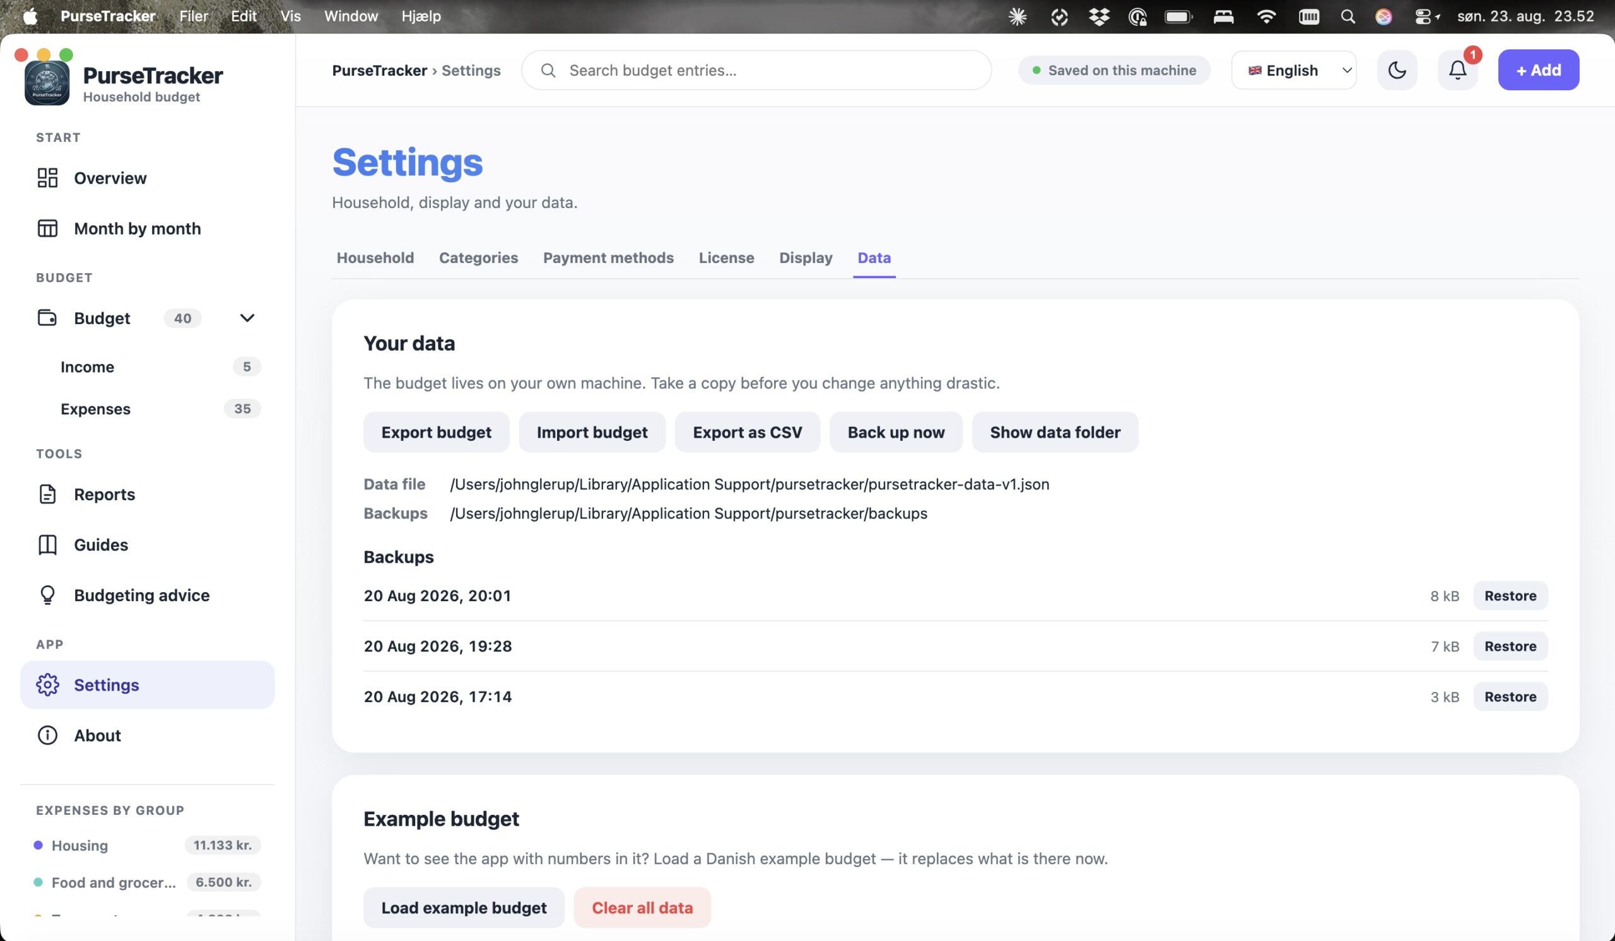Open Dropbox menu bar icon
This screenshot has width=1615, height=941.
(x=1098, y=16)
